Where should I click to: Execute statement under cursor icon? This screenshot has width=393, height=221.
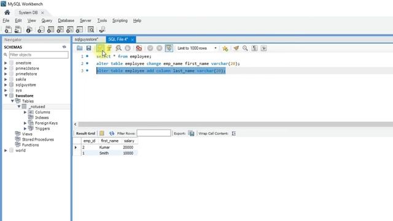pyautogui.click(x=109, y=48)
